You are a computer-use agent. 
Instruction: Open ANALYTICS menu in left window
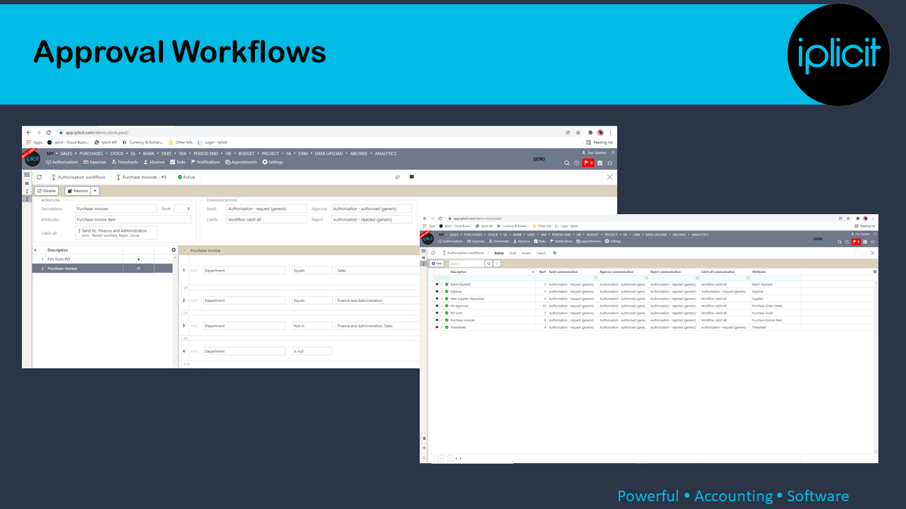pyautogui.click(x=386, y=153)
